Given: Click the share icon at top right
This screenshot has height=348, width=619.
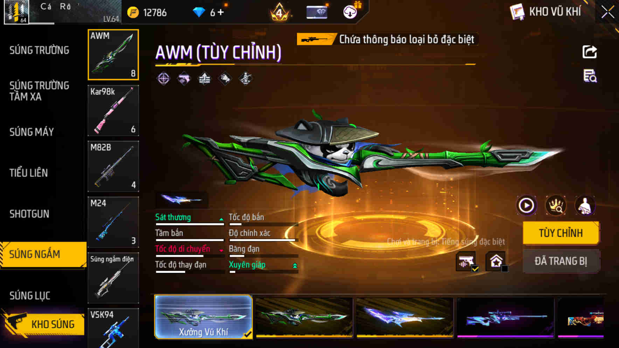Looking at the screenshot, I should tap(590, 52).
